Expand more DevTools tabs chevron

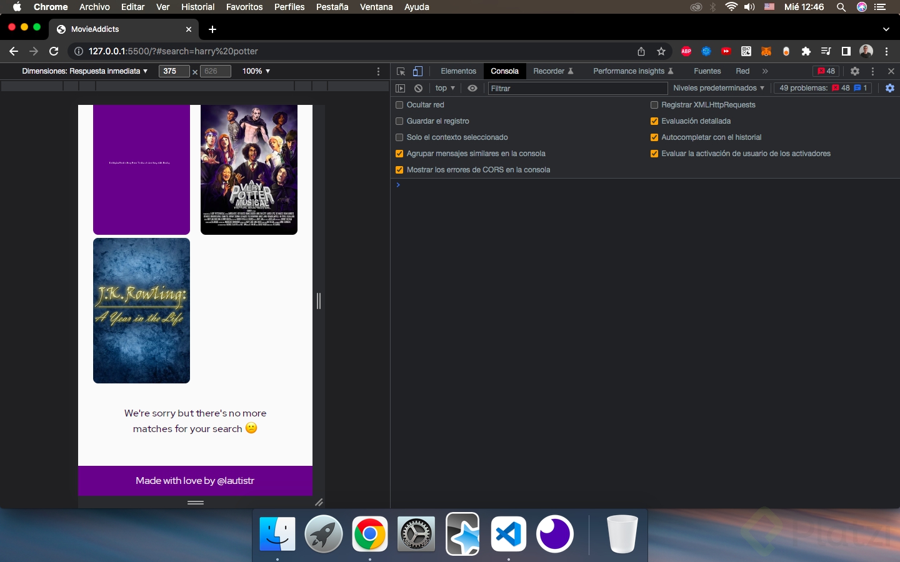click(x=765, y=71)
